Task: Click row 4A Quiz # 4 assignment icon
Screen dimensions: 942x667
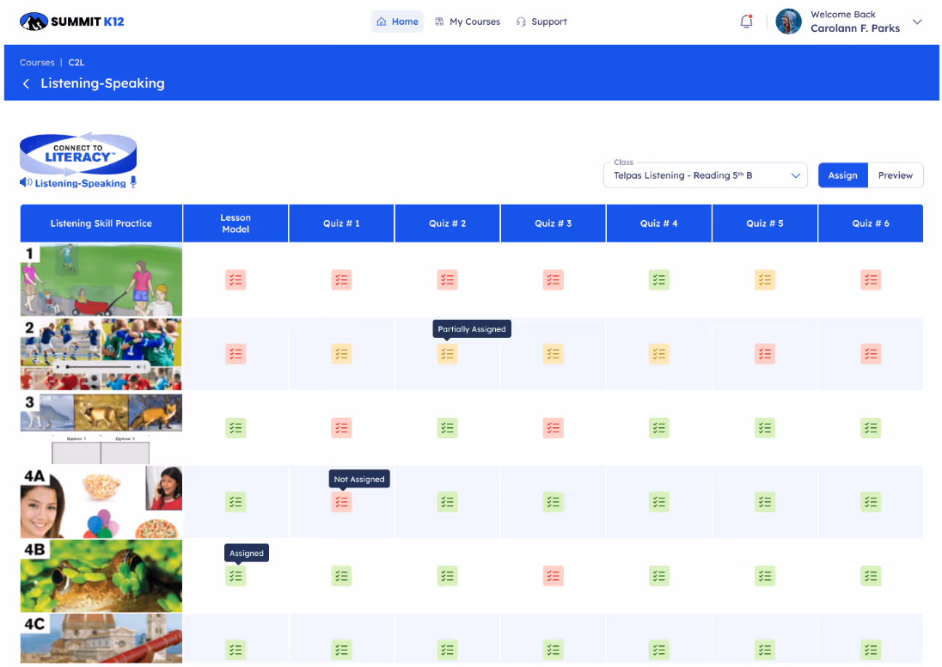Action: [x=659, y=502]
